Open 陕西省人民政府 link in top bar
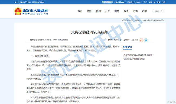This screenshot has width=176, height=104. click(x=38, y=2)
